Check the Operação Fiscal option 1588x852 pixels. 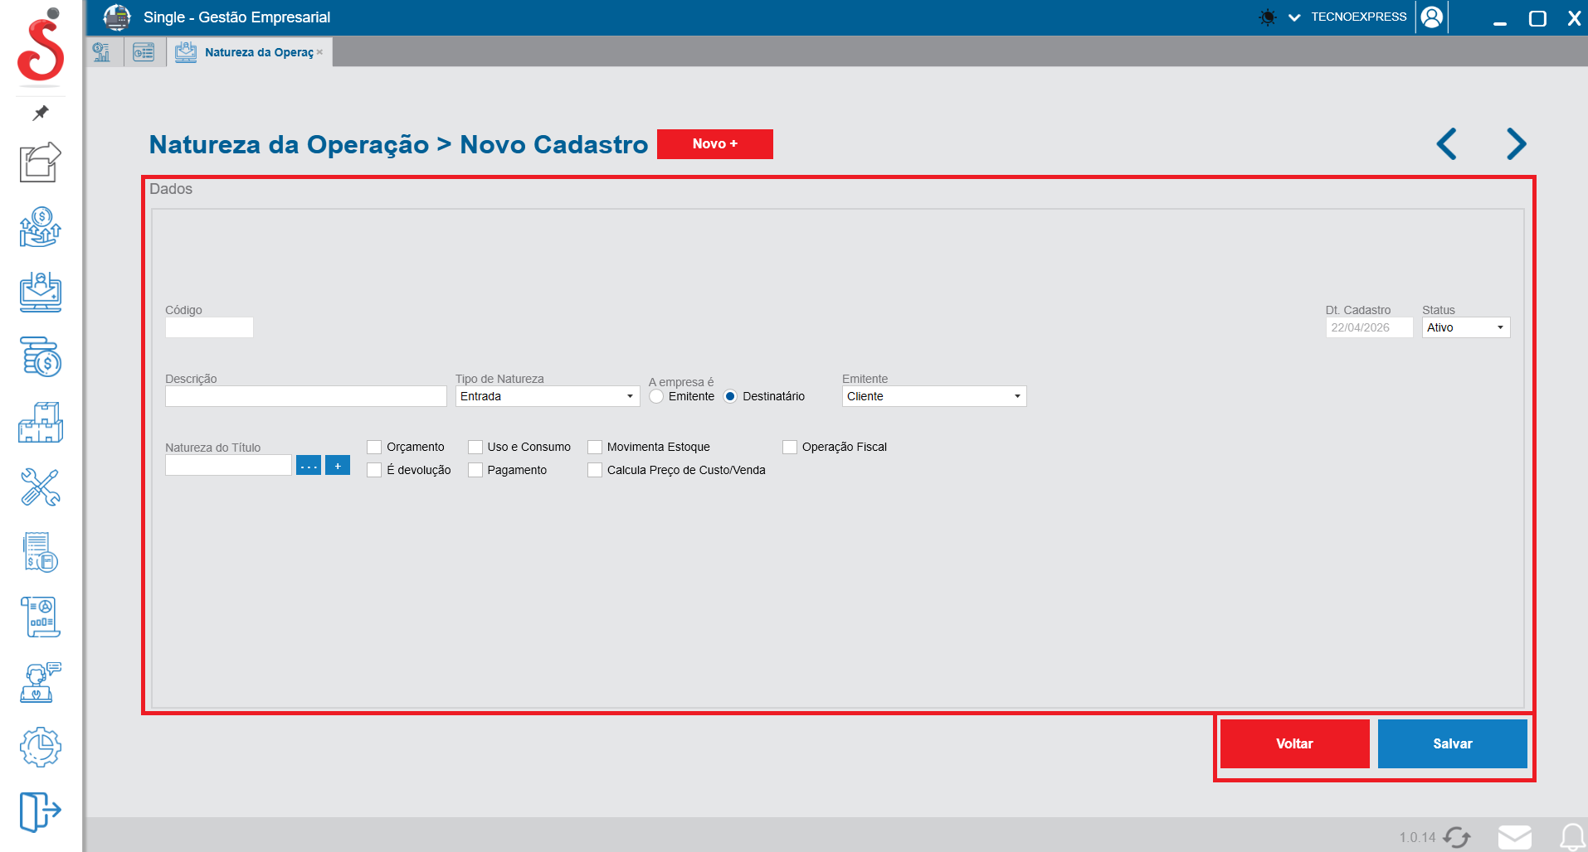(x=789, y=447)
